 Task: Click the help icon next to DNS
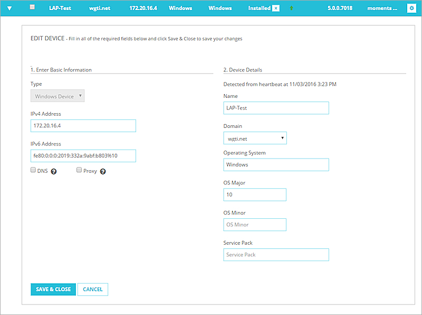(x=53, y=171)
